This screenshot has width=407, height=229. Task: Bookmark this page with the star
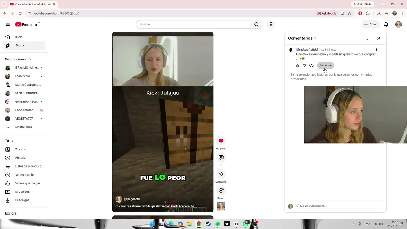click(349, 13)
